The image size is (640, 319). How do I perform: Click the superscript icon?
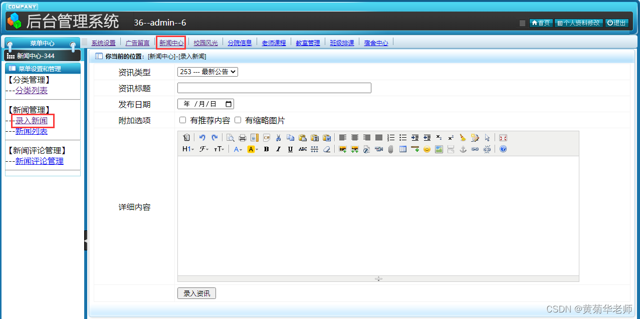[451, 138]
